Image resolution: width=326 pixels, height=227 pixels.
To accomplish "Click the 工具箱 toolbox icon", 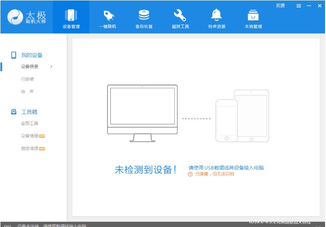I will point(14,112).
